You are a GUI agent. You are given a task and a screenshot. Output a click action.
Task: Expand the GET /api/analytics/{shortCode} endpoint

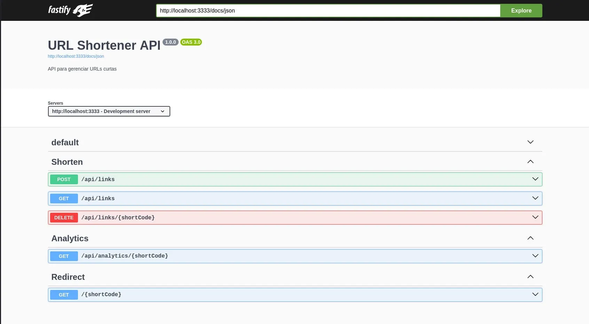535,256
